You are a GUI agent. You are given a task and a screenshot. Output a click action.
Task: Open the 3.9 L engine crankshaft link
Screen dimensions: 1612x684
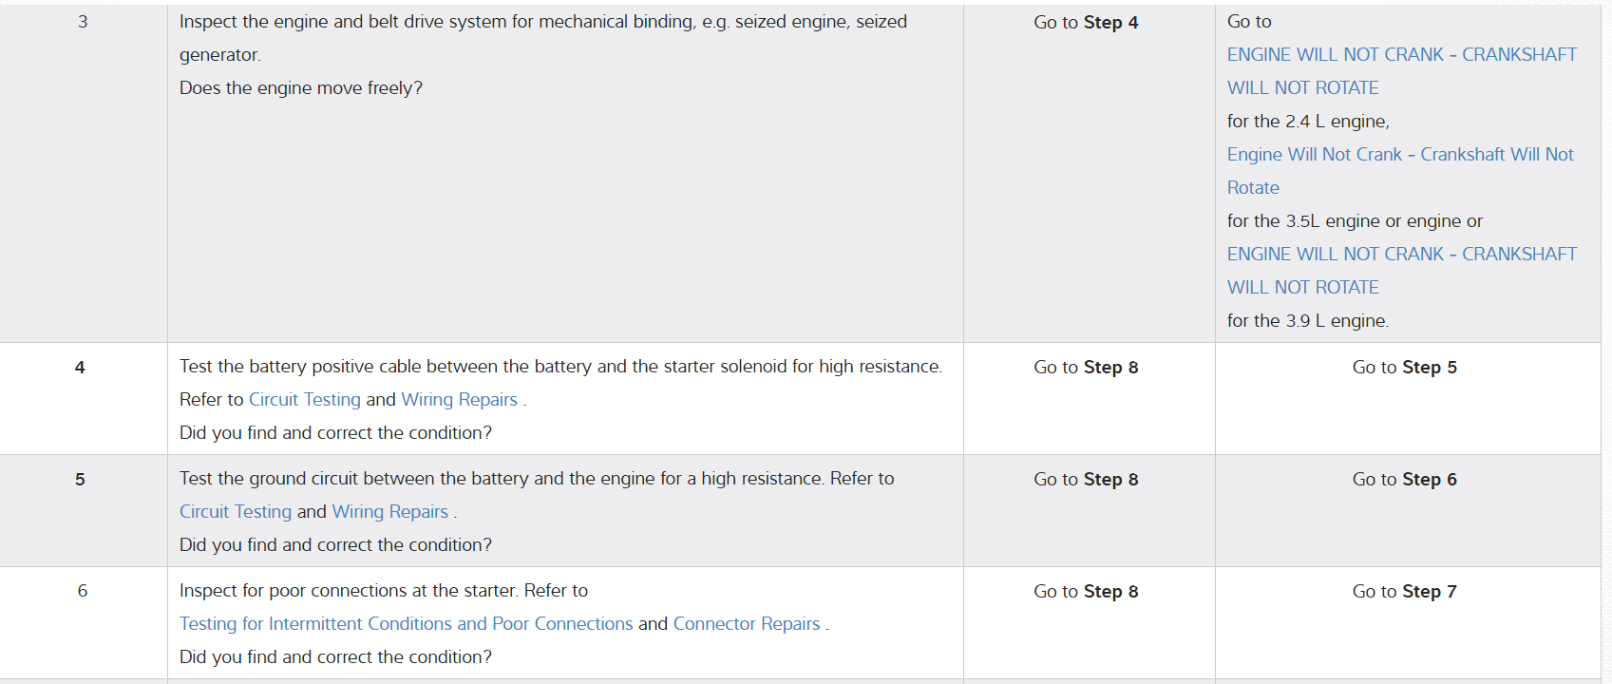(x=1401, y=255)
